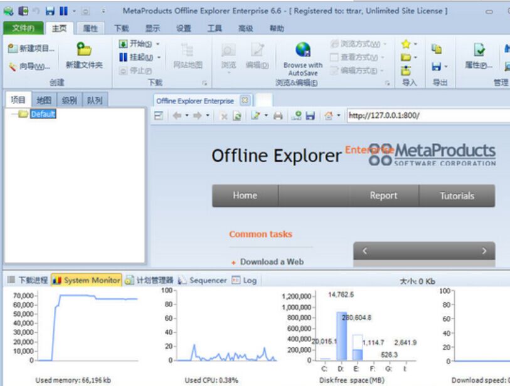Screen dimensions: 510x386
Task: Open the home icon dropdown arrow
Action: 339,116
